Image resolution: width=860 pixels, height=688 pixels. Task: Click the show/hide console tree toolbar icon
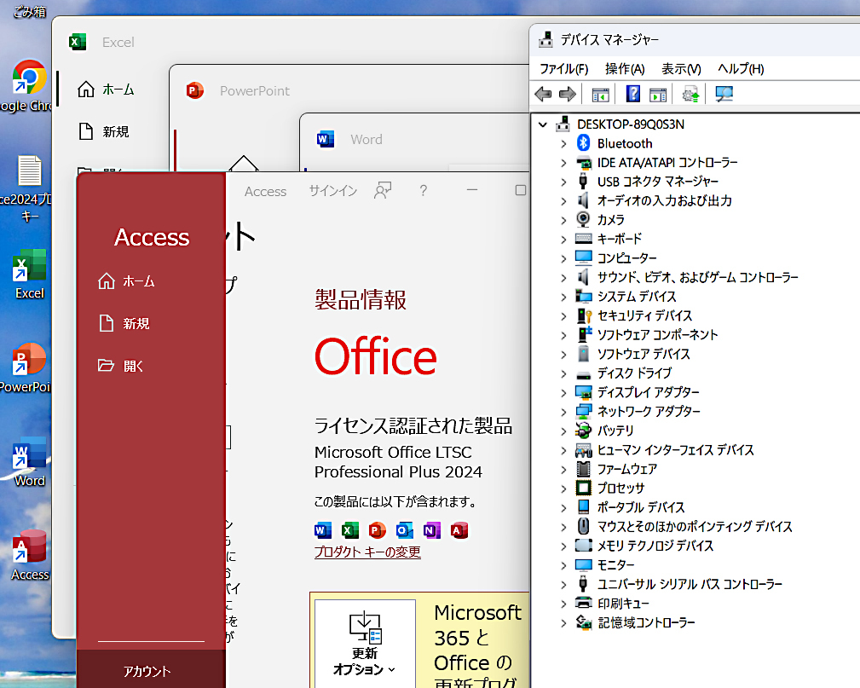coord(601,95)
